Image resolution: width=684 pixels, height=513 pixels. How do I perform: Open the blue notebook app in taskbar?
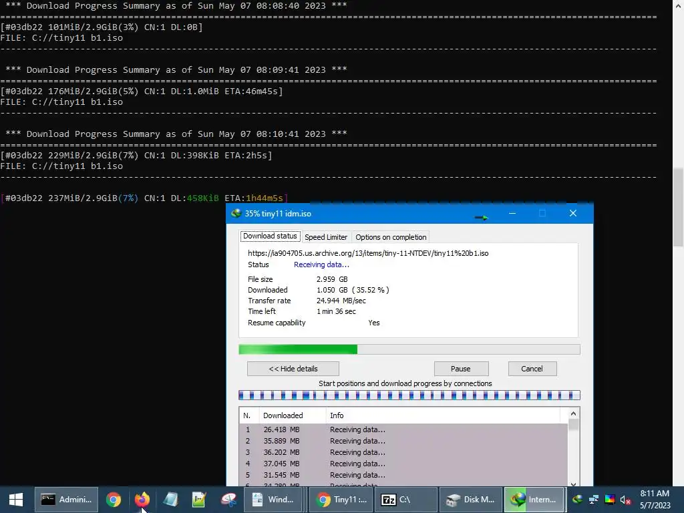[170, 500]
